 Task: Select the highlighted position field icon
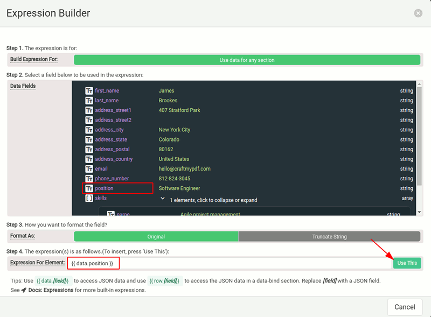pyautogui.click(x=89, y=188)
